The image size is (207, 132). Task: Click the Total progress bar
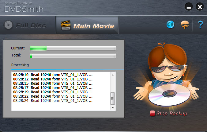pos(73,56)
